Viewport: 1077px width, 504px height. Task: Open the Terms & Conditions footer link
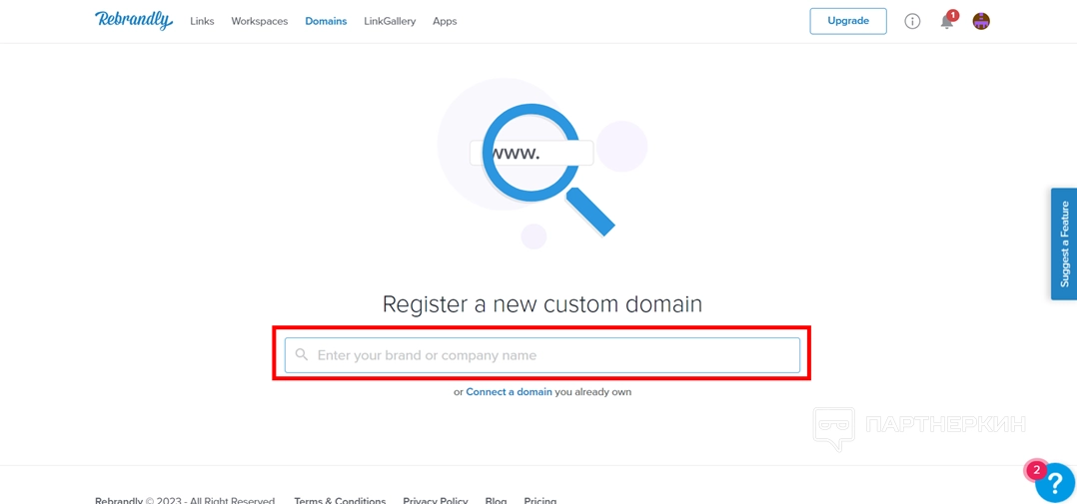coord(340,500)
